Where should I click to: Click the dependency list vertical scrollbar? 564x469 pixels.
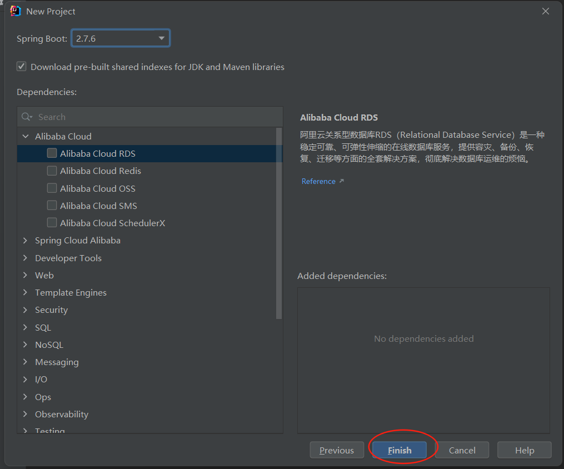pyautogui.click(x=279, y=223)
